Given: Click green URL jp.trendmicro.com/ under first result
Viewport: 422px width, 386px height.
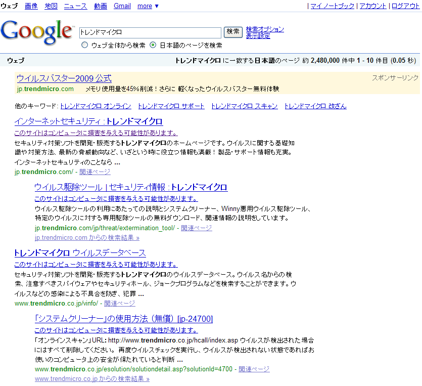Looking at the screenshot, I should [x=44, y=172].
